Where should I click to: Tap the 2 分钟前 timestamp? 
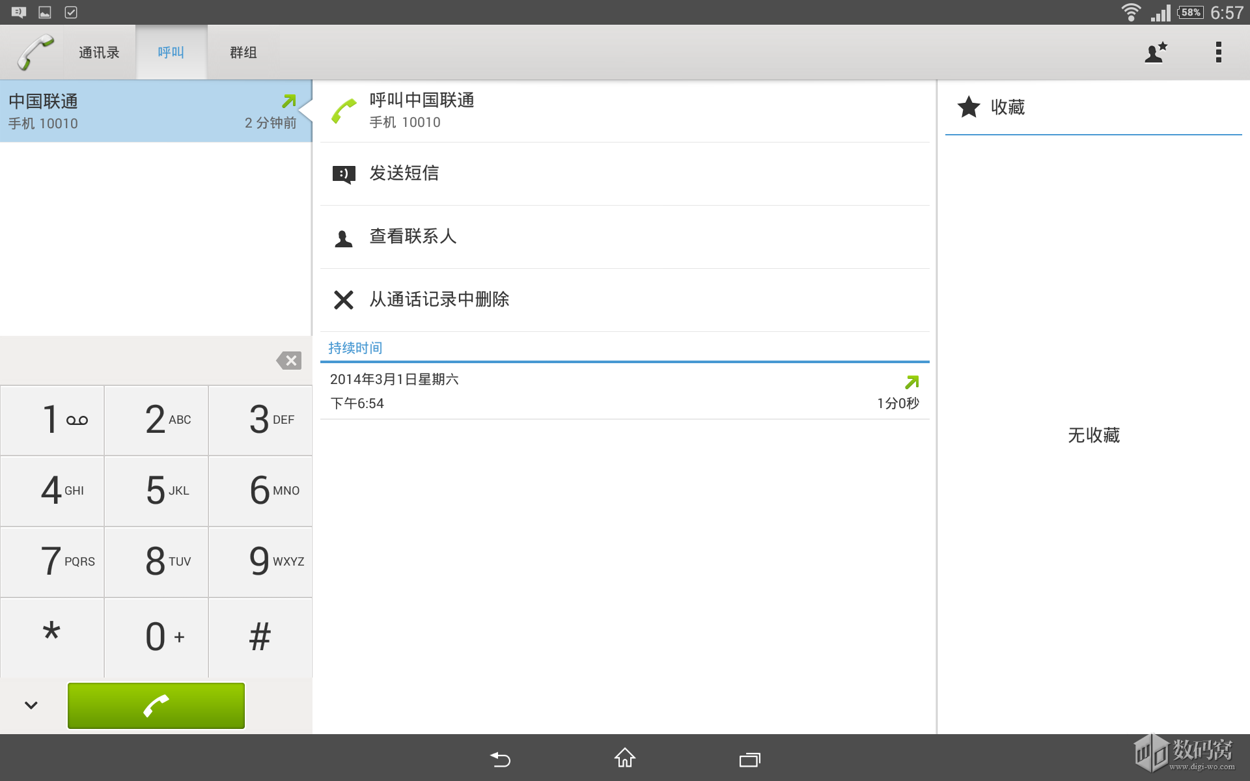point(270,123)
